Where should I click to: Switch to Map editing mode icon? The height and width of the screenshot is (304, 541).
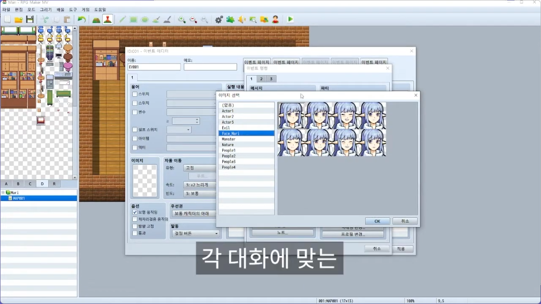click(96, 19)
